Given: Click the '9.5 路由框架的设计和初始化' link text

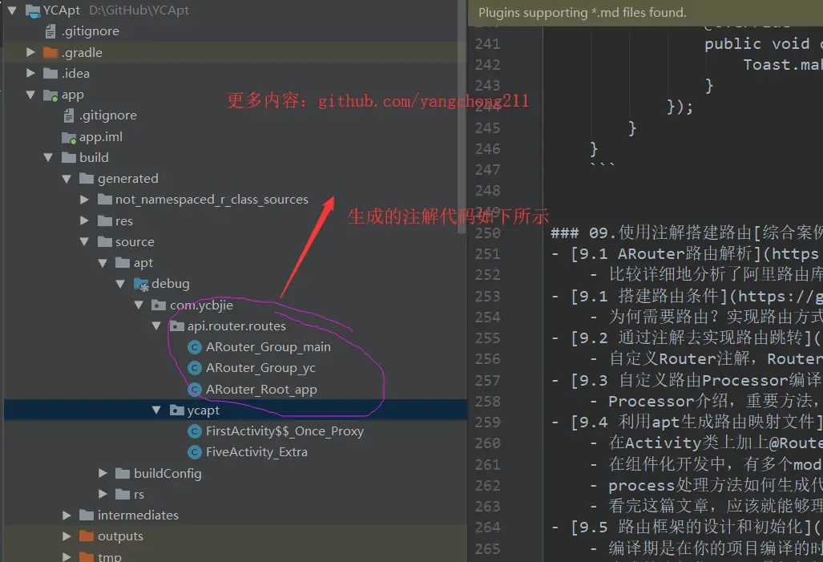Looking at the screenshot, I should [x=692, y=528].
